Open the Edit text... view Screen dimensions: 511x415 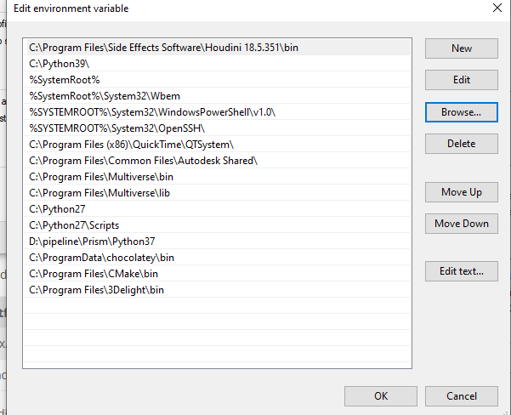click(x=462, y=271)
